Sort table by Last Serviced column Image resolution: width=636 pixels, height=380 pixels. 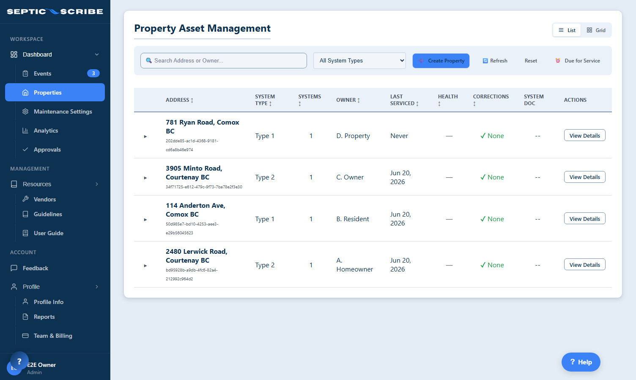pyautogui.click(x=404, y=100)
